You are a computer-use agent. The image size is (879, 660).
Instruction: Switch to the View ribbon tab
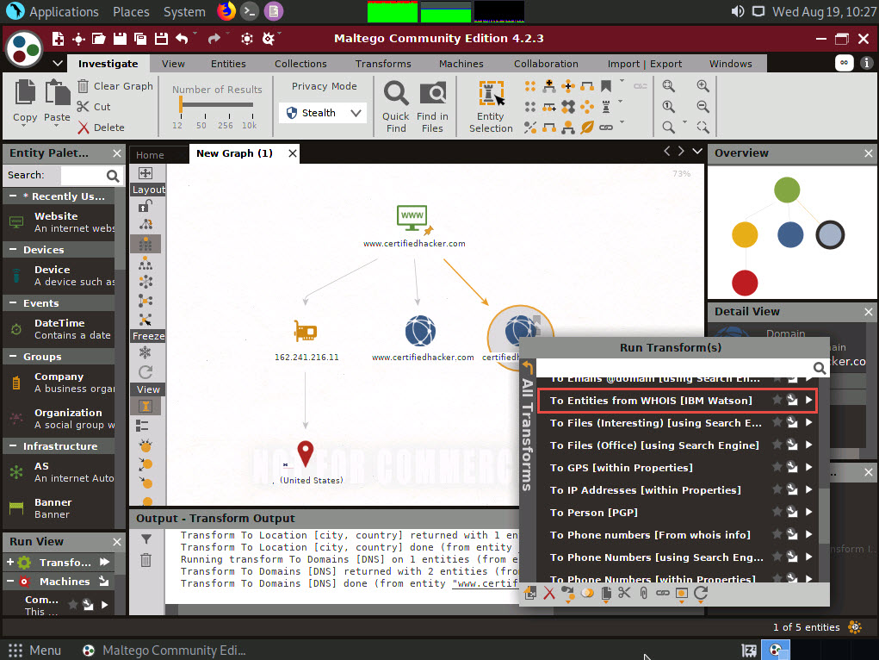(x=173, y=64)
